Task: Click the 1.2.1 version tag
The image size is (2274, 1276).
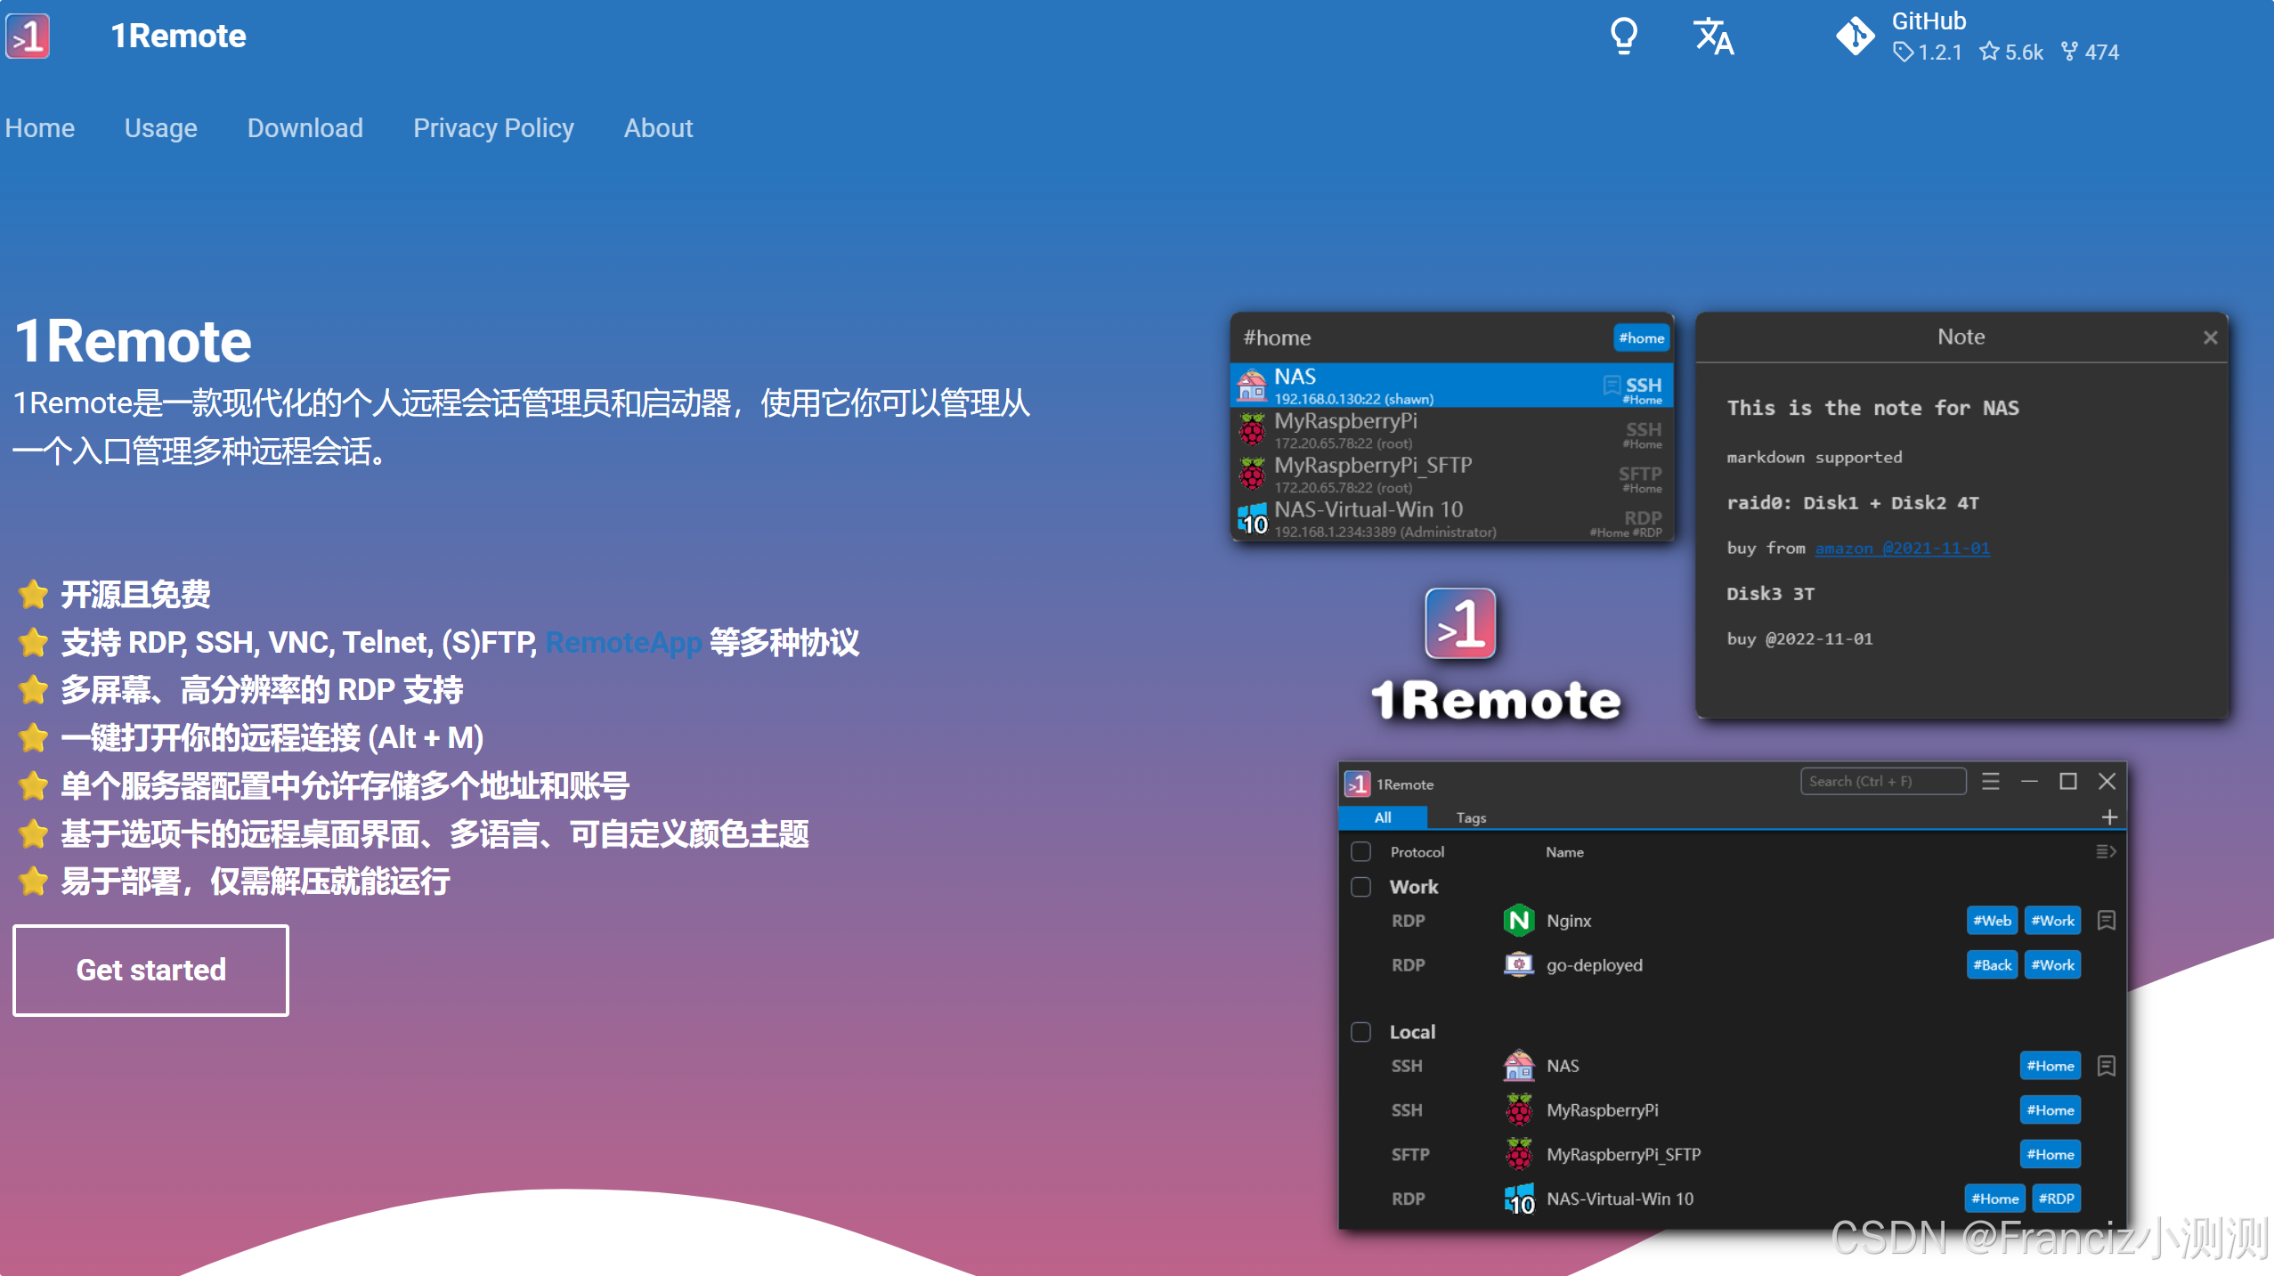Action: 1928,53
